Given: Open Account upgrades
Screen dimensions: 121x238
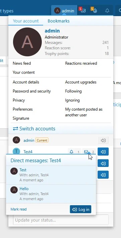Looking at the screenshot, I should pyautogui.click(x=81, y=82).
